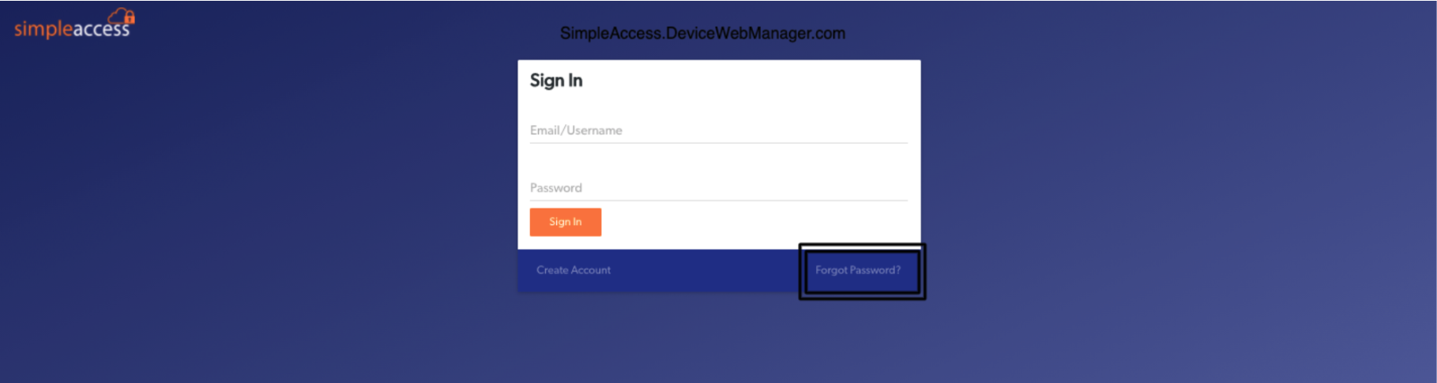Click the cloud padlock icon above logo
Image resolution: width=1437 pixels, height=383 pixels.
coord(122,16)
